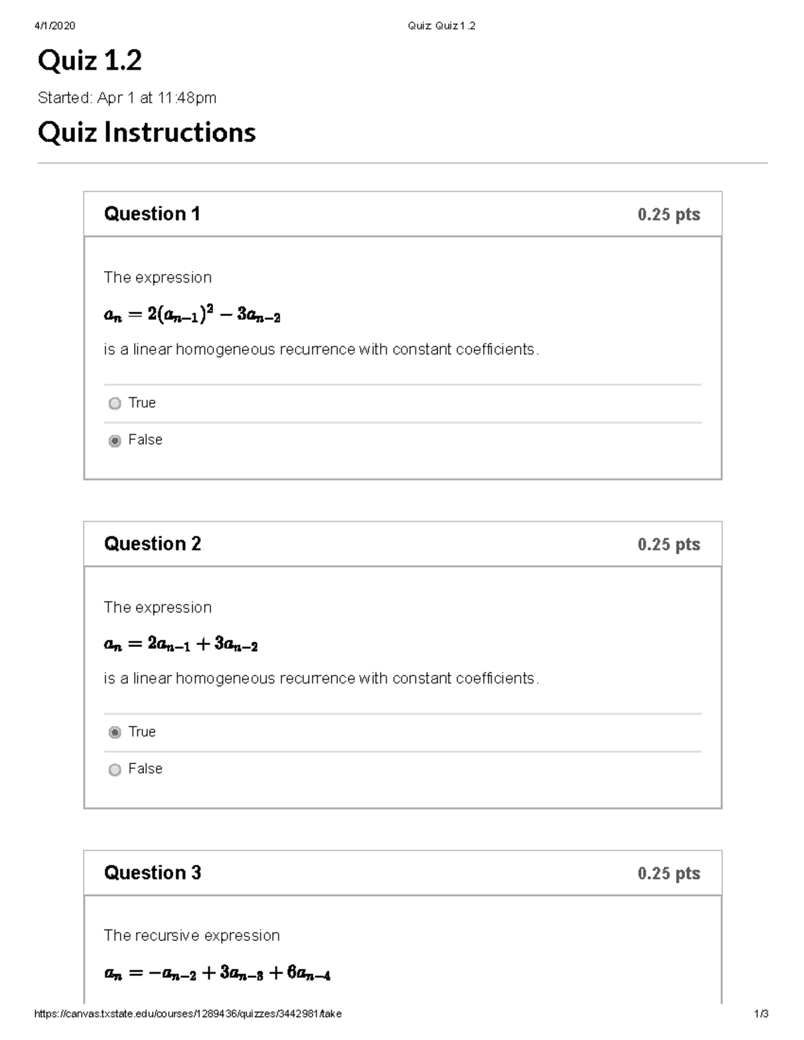Select False radio button in Question 1

(x=115, y=441)
